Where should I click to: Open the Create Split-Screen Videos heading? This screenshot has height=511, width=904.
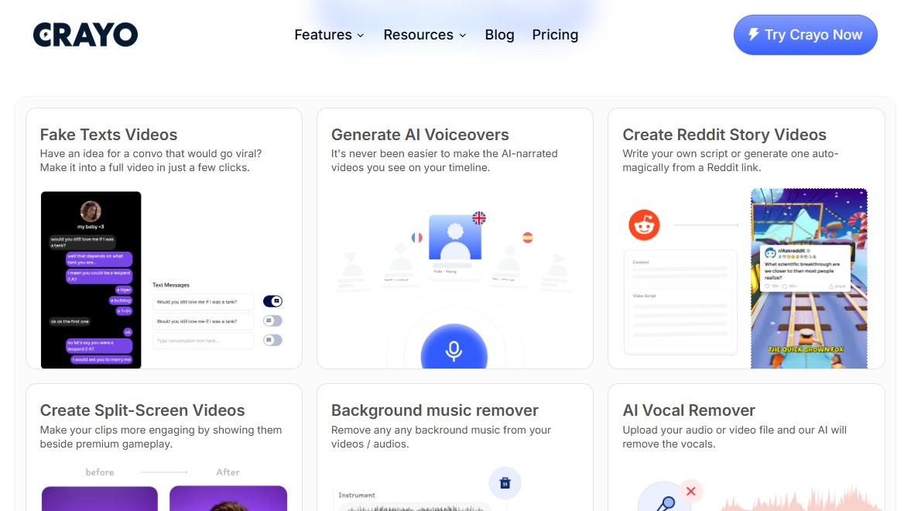[142, 410]
